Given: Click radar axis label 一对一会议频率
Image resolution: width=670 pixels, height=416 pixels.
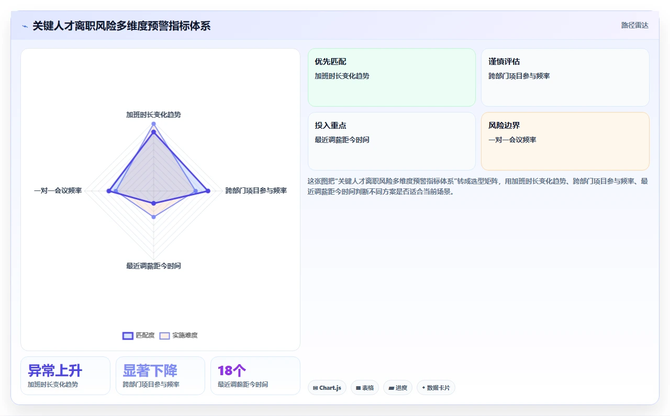Looking at the screenshot, I should [x=58, y=190].
